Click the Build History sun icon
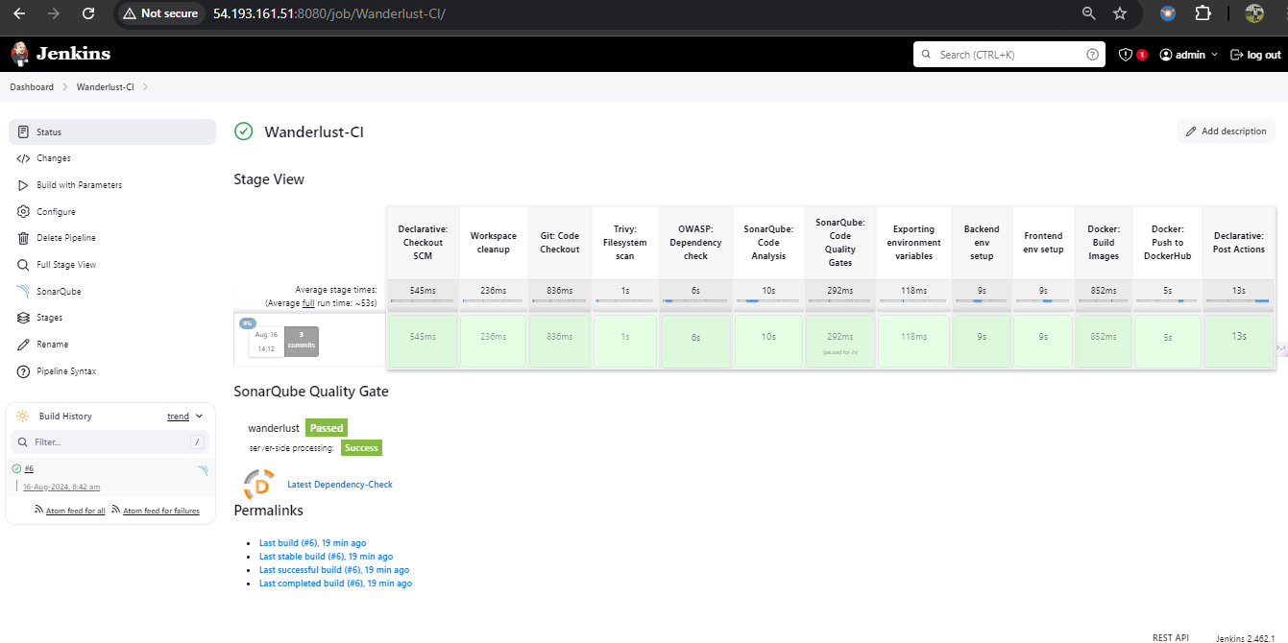This screenshot has height=643, width=1288. click(22, 416)
